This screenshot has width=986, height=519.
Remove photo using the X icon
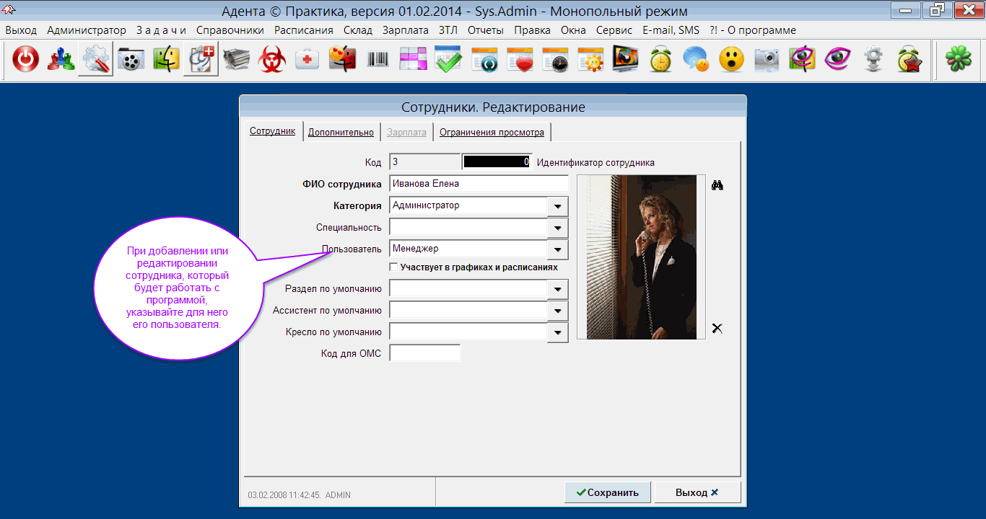coord(717,329)
